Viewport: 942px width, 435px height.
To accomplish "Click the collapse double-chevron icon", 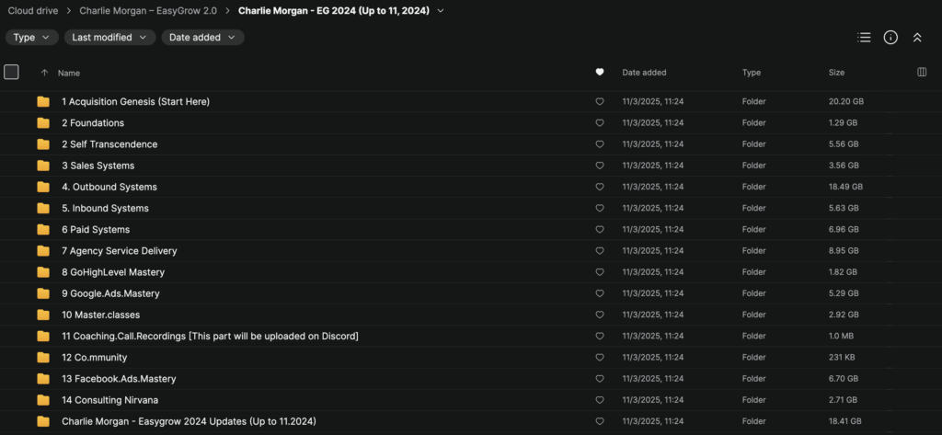I will click(x=916, y=38).
